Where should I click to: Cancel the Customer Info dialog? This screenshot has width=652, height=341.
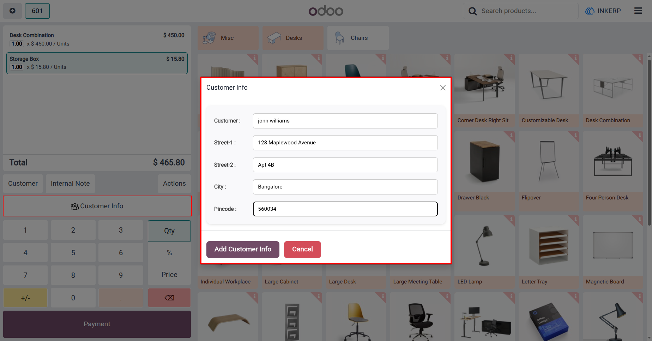coord(302,249)
